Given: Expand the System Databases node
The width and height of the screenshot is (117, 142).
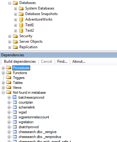Looking at the screenshot, I should pos(15,9).
